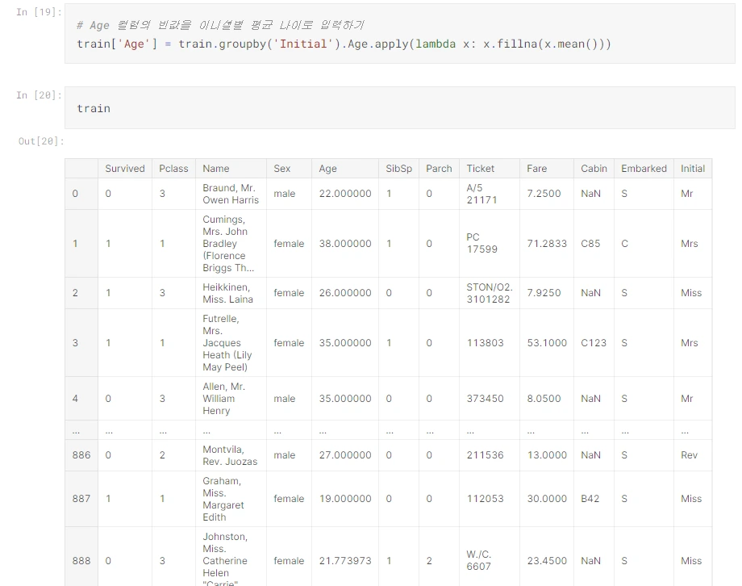Select the name cell 'Braund, Mr. Owen Harris'
Viewport: 742px width, 586px height.
tap(231, 194)
